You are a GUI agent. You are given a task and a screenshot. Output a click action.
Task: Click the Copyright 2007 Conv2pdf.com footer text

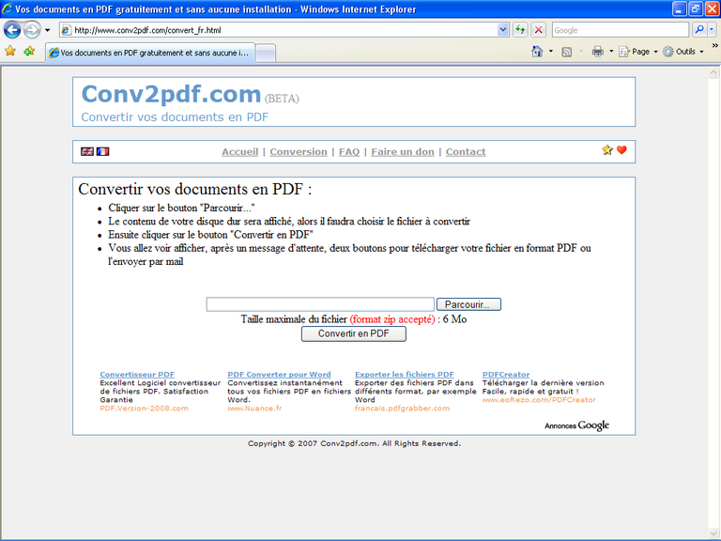[354, 443]
